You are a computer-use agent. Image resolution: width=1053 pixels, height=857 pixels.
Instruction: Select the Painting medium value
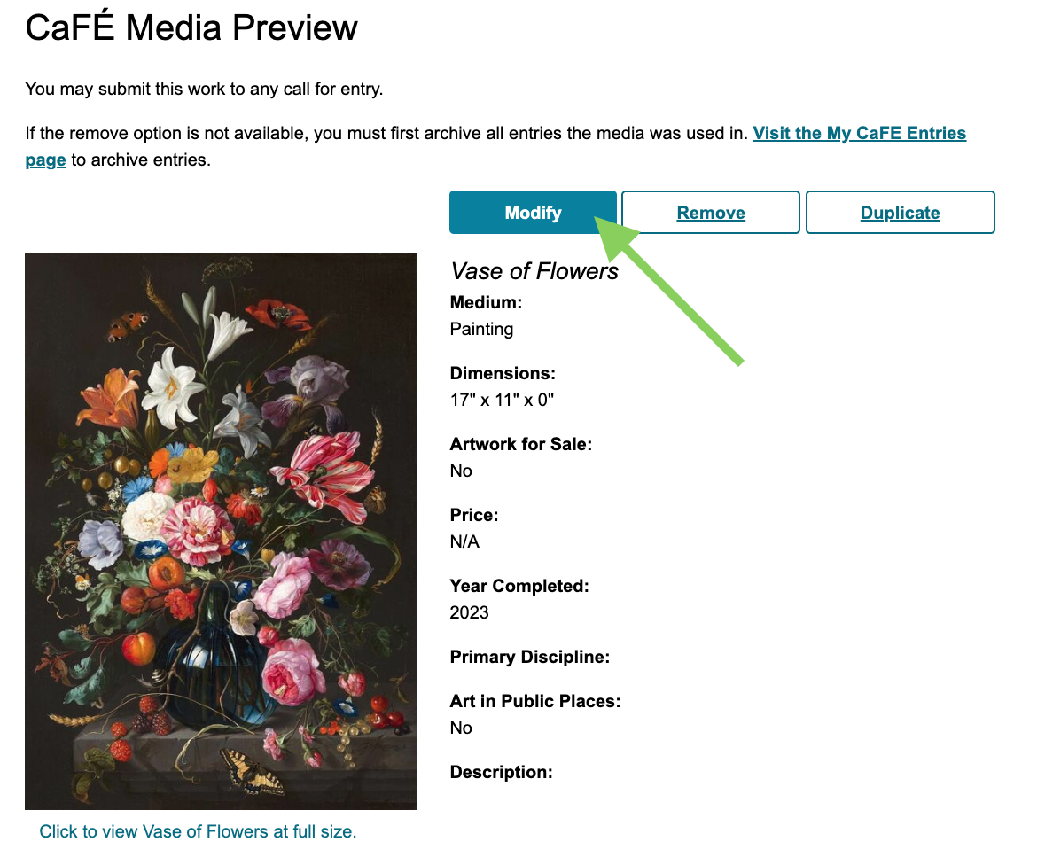pos(481,329)
